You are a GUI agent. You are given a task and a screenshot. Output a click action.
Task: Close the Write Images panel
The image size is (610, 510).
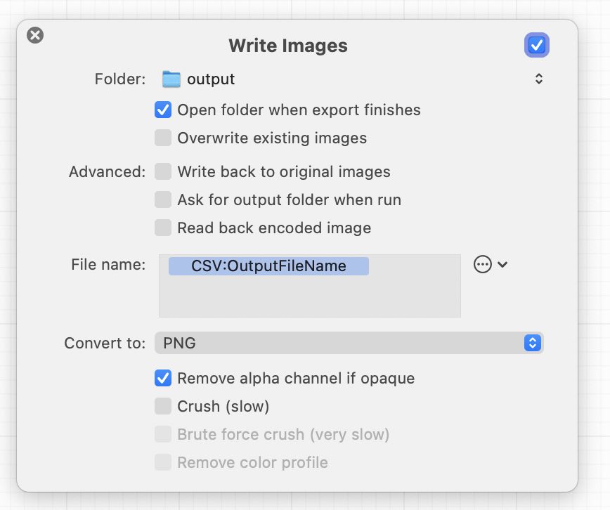coord(35,34)
